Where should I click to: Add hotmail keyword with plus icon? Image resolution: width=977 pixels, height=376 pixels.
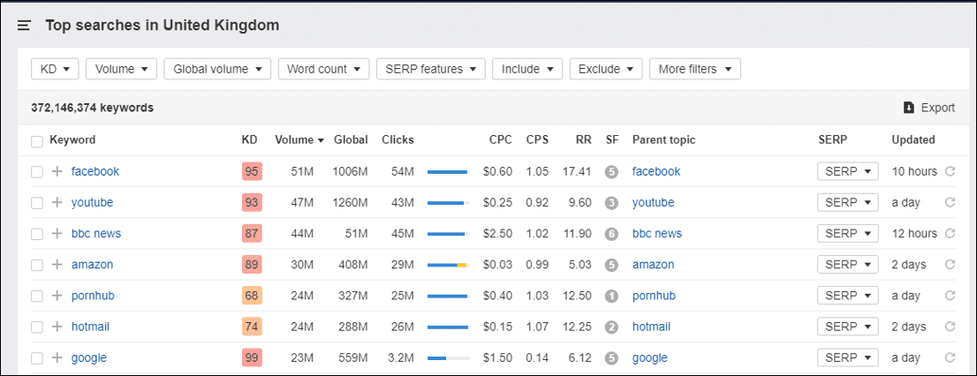pos(57,327)
